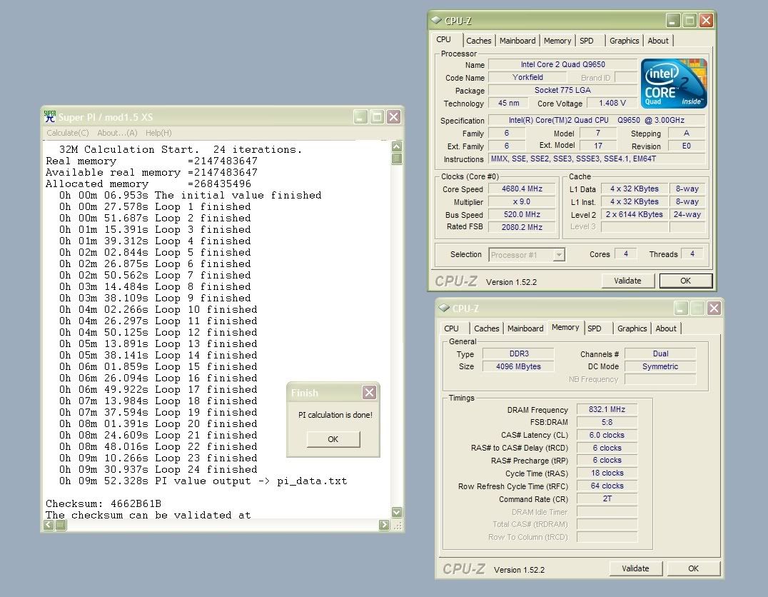Click the memory Type value DDR3
Viewport: 768px width, 597px height.
pyautogui.click(x=519, y=353)
